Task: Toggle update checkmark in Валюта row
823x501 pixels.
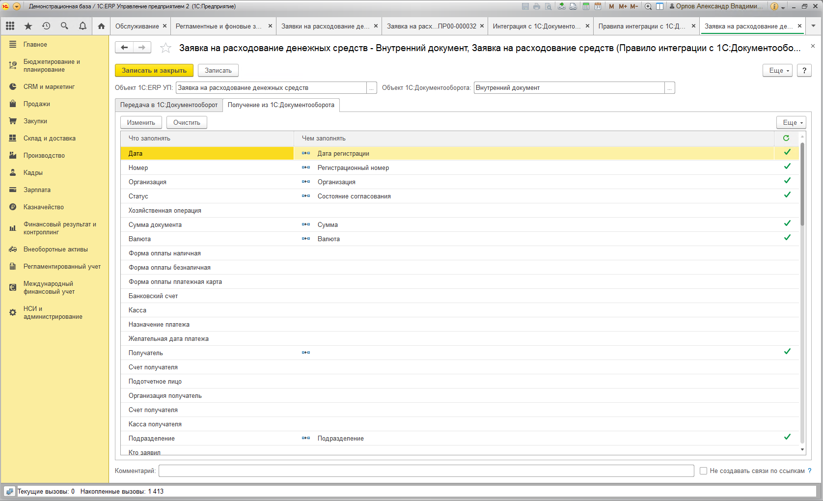Action: pos(787,238)
